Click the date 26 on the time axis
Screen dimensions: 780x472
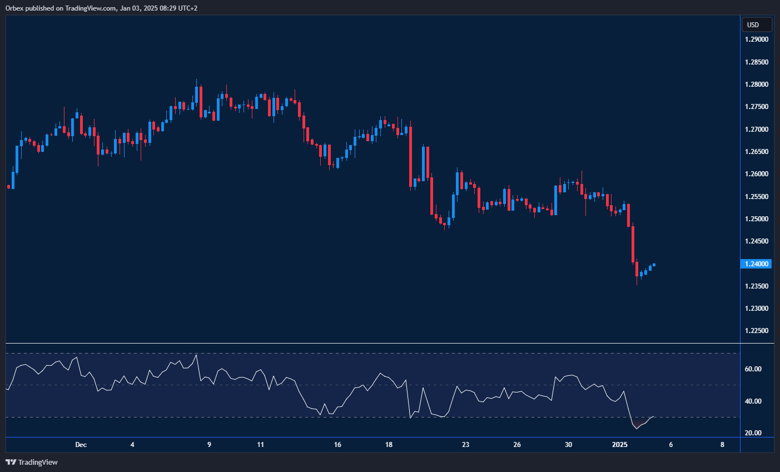click(x=517, y=445)
